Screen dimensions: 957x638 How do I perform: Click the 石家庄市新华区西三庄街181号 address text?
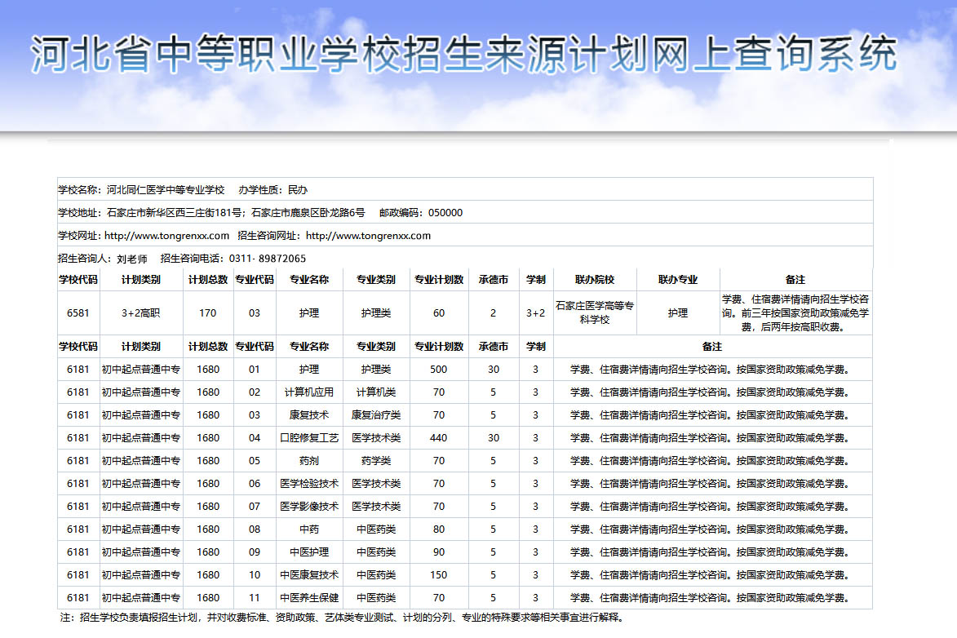point(174,212)
